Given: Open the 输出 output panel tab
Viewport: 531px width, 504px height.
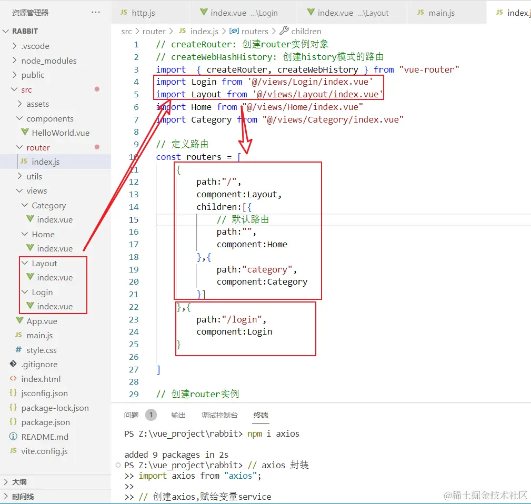Looking at the screenshot, I should pyautogui.click(x=178, y=415).
